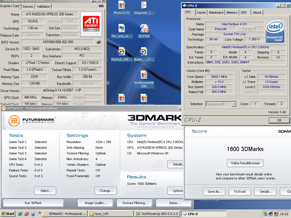This screenshot has width=291, height=218.
Task: Click the Demo... button
Action: click(174, 203)
